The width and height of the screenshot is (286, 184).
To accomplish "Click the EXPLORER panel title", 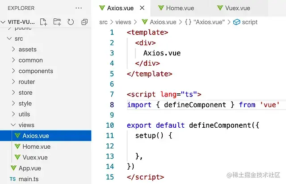I will [x=21, y=8].
